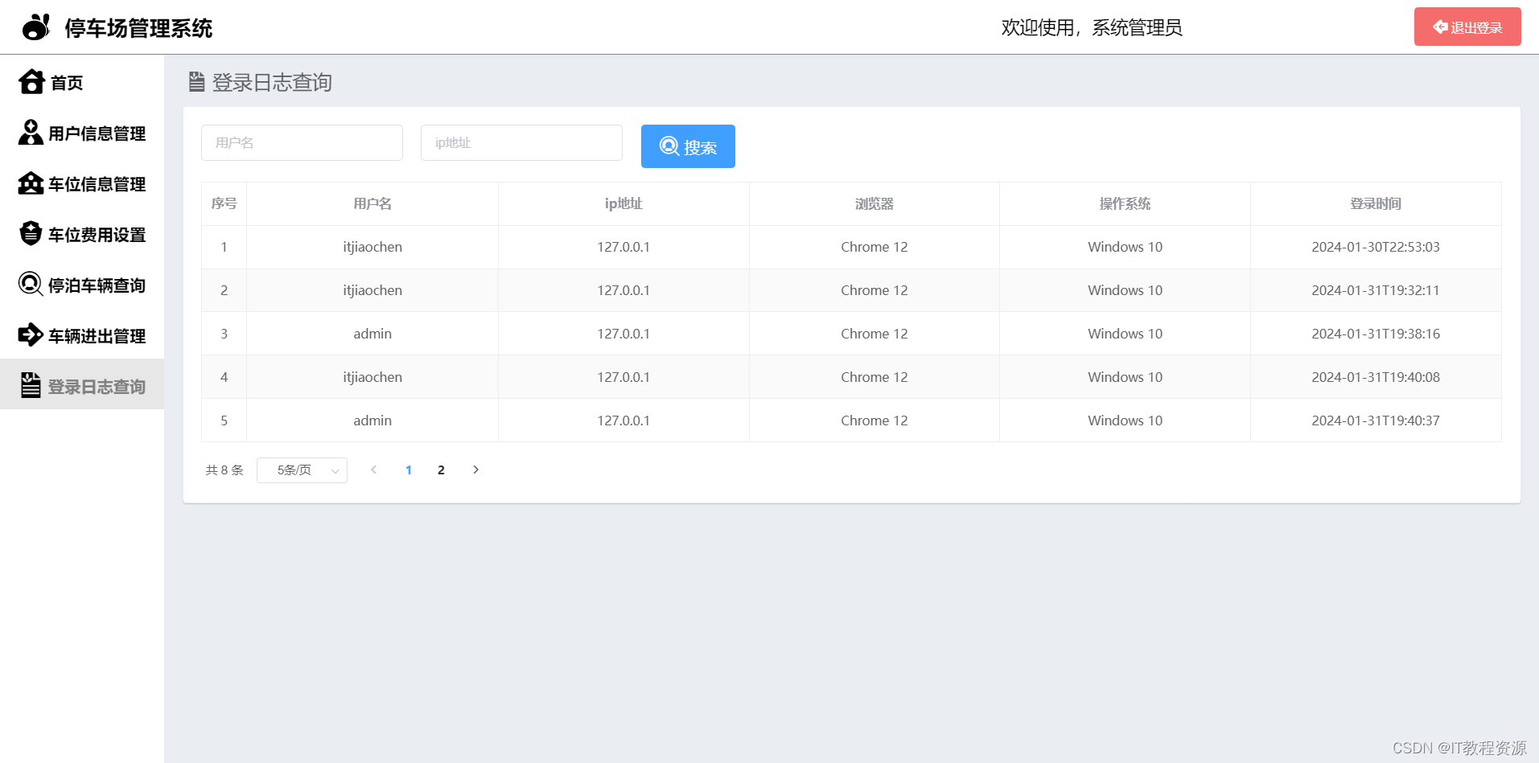This screenshot has width=1539, height=763.
Task: Click Chrome 12 in row 3
Action: click(874, 334)
